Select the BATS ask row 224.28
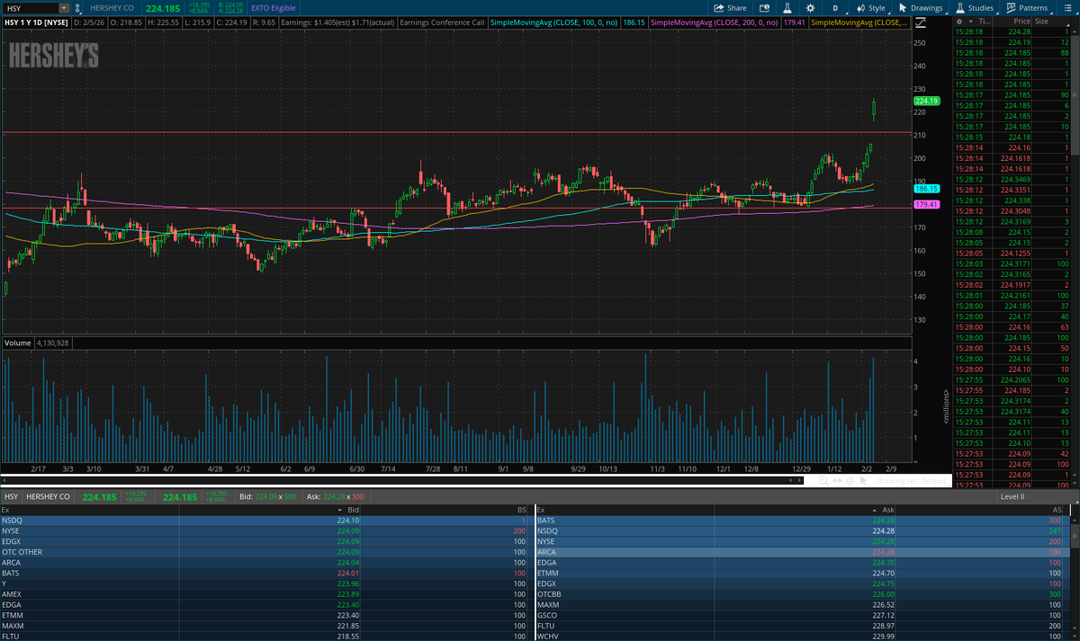Screen dimensions: 1080x641 click(x=801, y=520)
